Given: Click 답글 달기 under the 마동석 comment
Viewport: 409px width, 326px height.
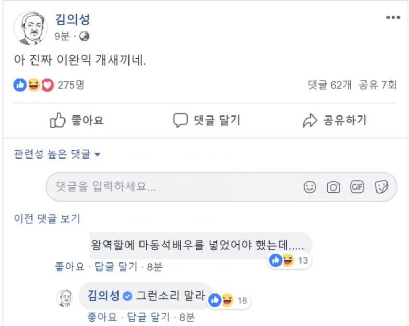Looking at the screenshot, I should click(116, 267).
